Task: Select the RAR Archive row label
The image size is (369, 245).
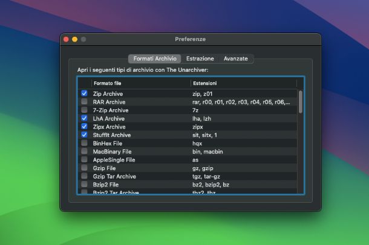Action: point(109,102)
